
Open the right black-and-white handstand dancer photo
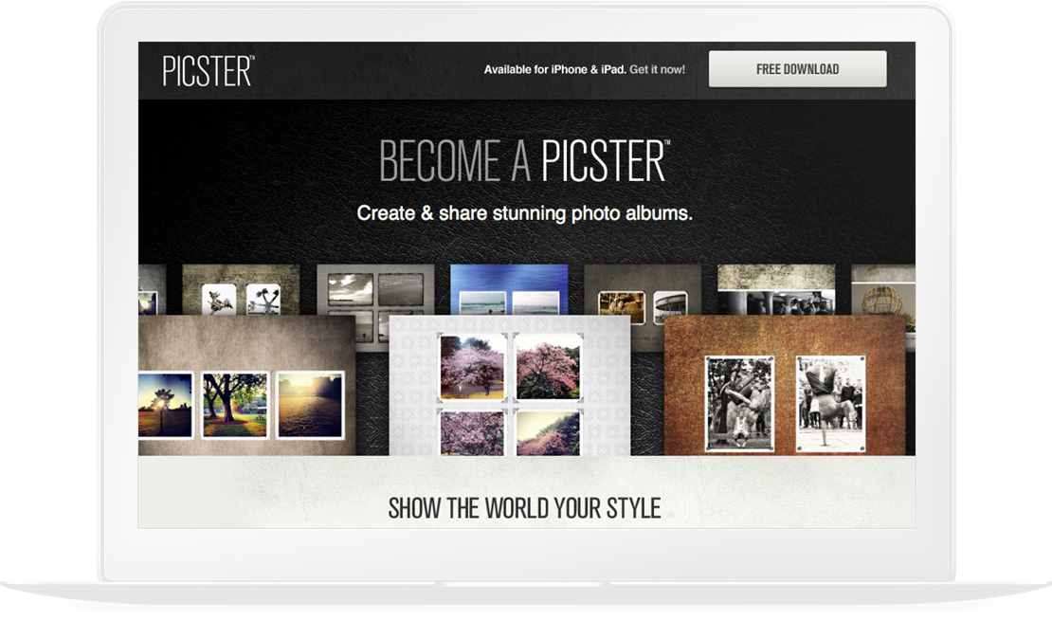(x=830, y=404)
